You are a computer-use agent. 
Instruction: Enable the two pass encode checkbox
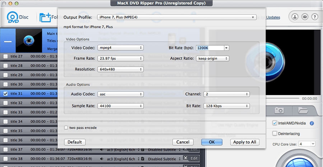point(66,128)
